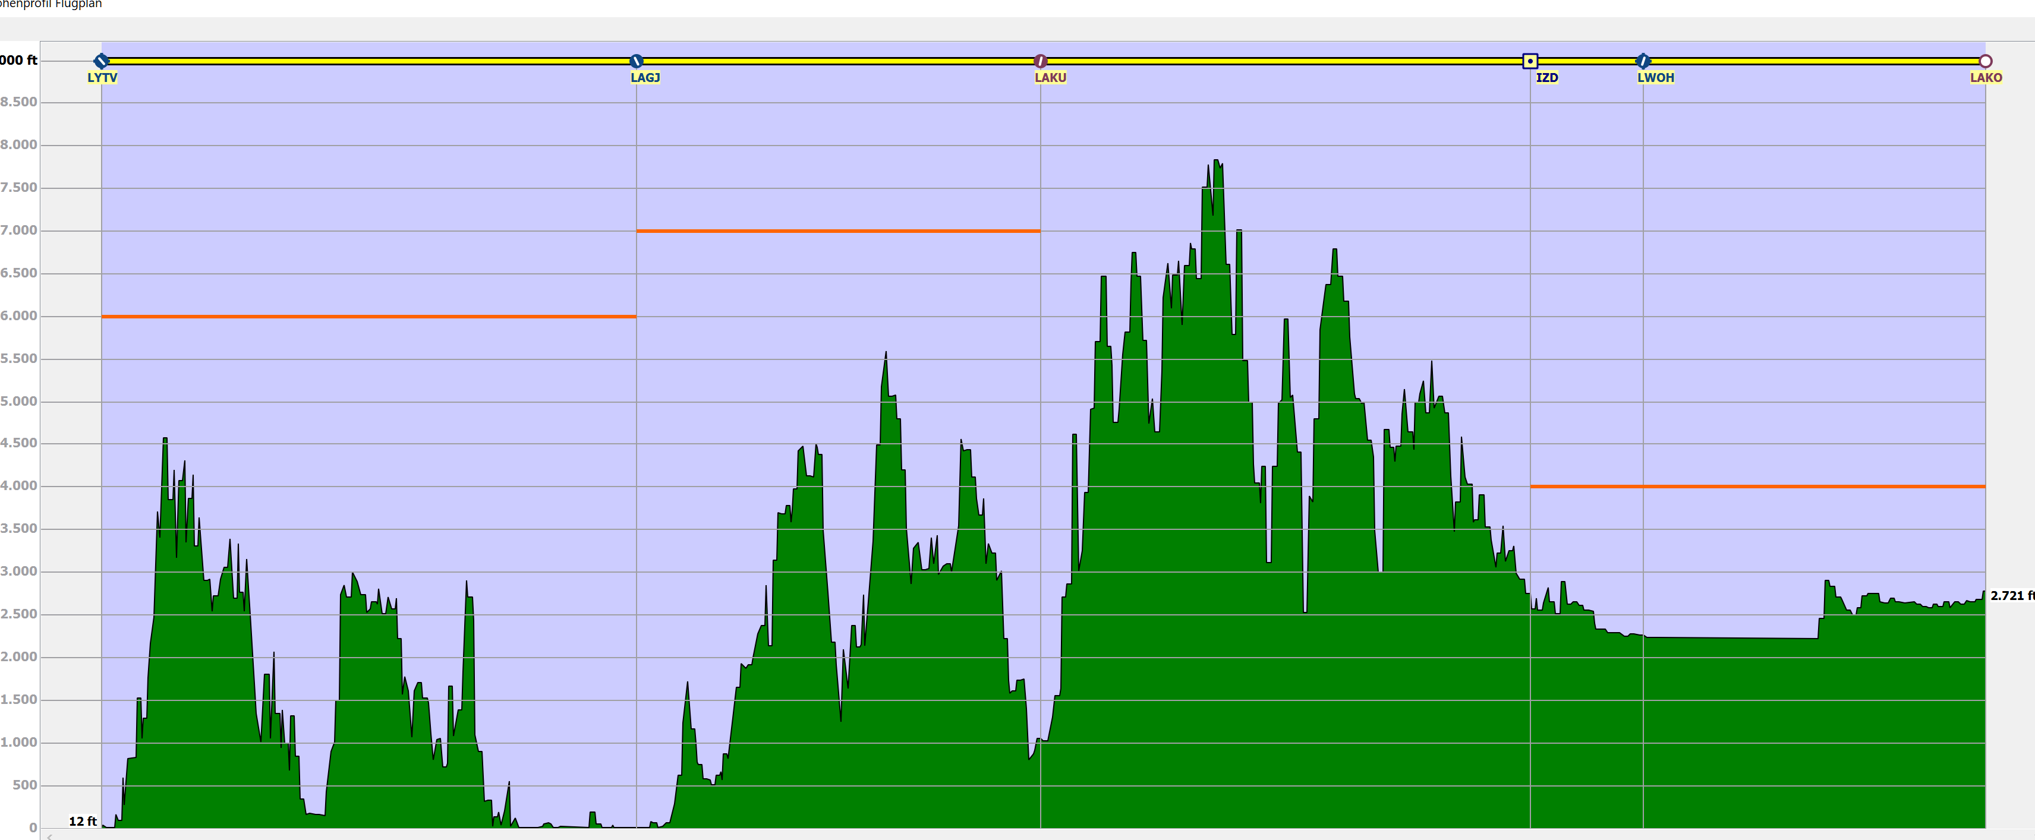The height and width of the screenshot is (840, 2035).
Task: Click the LAKU airport symbol on the route line
Action: pos(1041,61)
